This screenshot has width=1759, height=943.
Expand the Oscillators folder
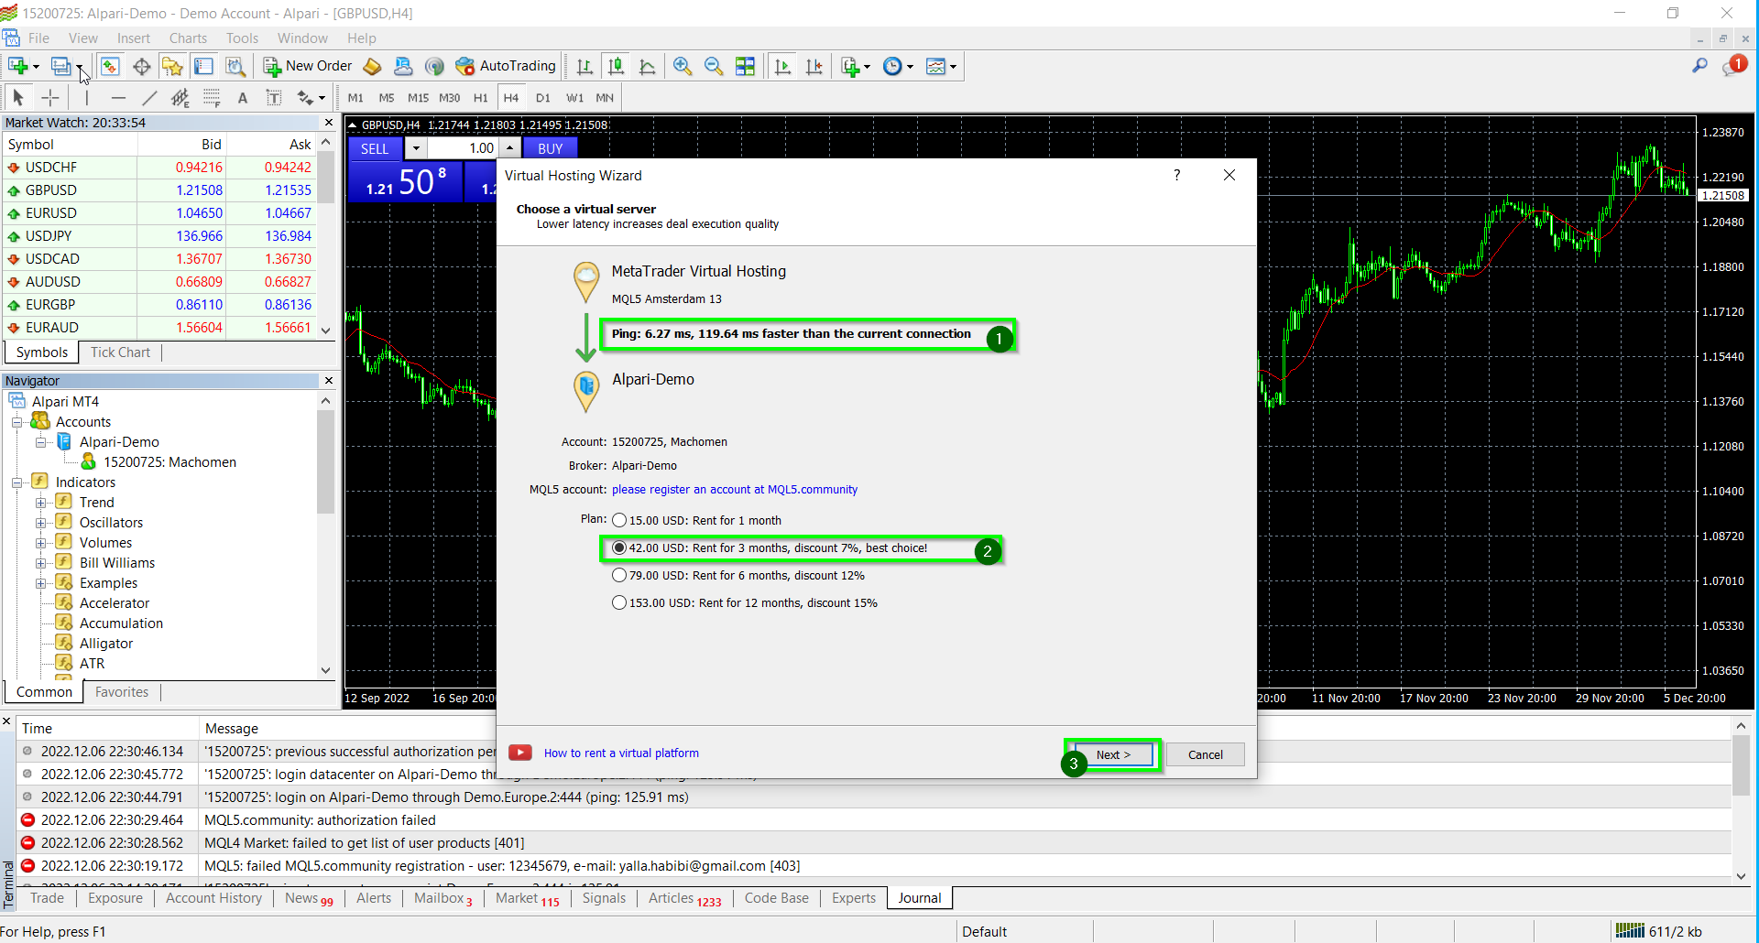[40, 523]
